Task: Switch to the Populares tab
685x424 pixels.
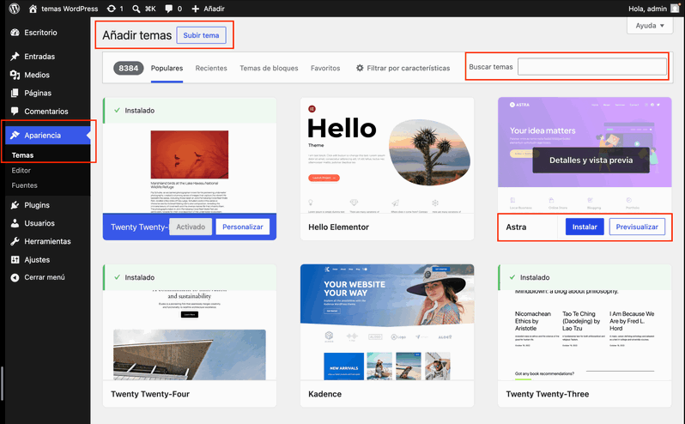Action: (x=167, y=68)
